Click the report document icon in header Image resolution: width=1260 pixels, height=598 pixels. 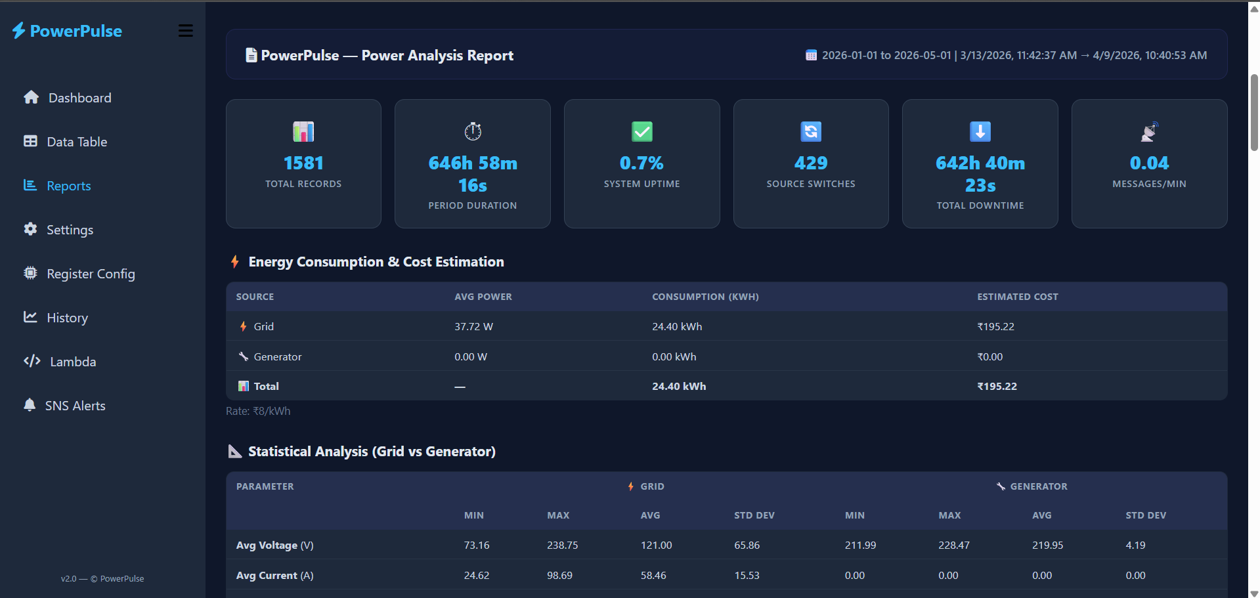pyautogui.click(x=251, y=55)
